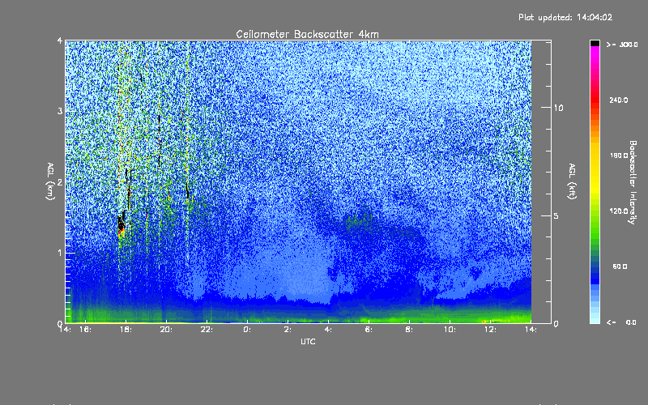This screenshot has width=648, height=405.
Task: Select the '10:' time label on the UTC axis
Action: click(450, 330)
